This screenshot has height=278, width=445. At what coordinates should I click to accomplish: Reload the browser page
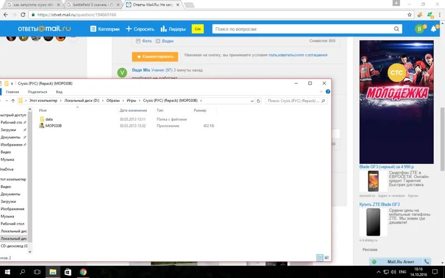pyautogui.click(x=23, y=14)
